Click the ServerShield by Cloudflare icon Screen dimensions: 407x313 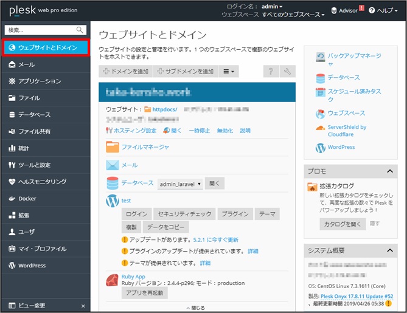point(321,127)
